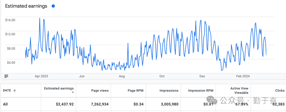Click the sort arrow beside DATE
Viewport: 286px width, 112px height.
coord(15,91)
